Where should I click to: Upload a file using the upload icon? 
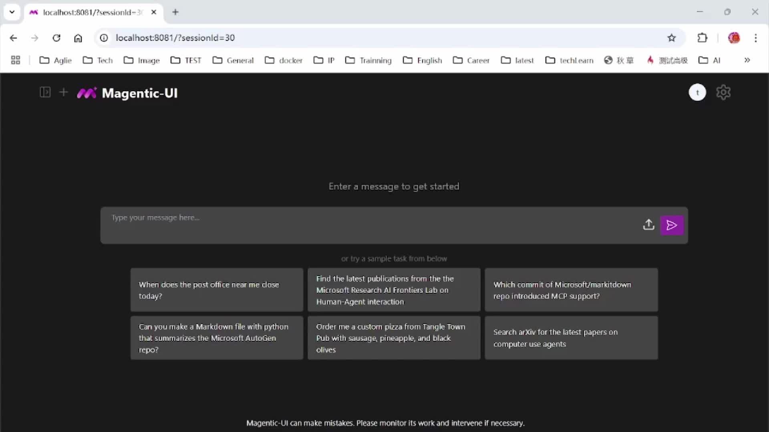coord(649,225)
